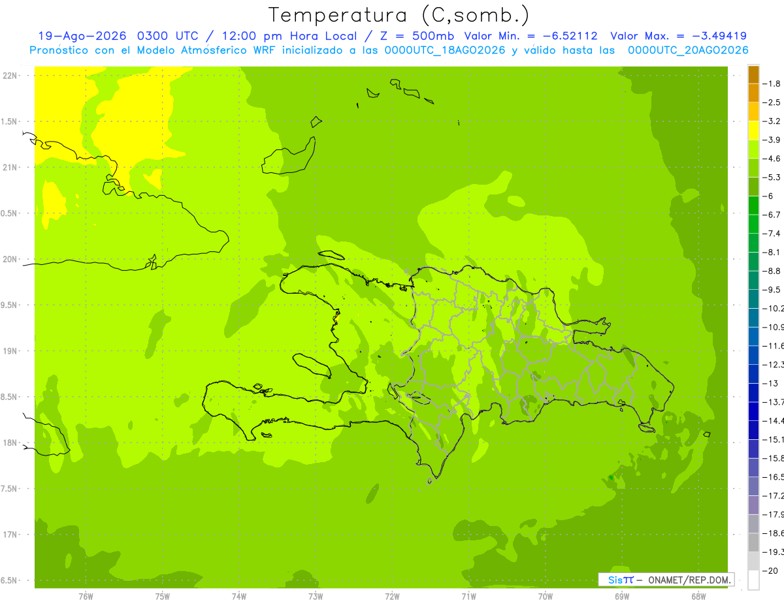Click the "19-Ago-2026" date in header
Image resolution: width=784 pixels, height=605 pixels.
click(82, 36)
